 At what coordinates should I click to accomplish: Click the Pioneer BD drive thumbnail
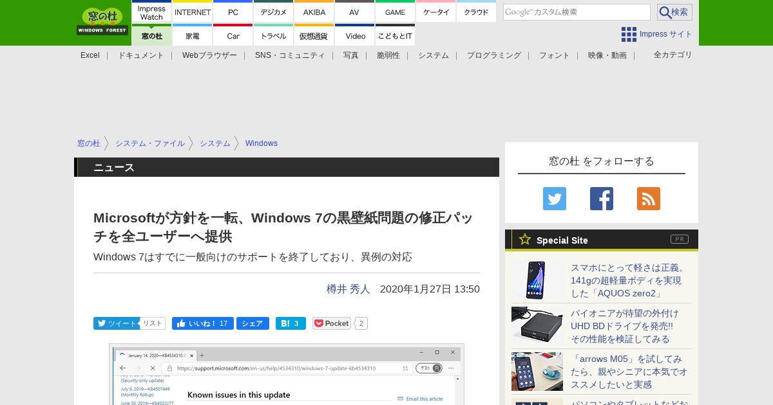click(x=537, y=325)
